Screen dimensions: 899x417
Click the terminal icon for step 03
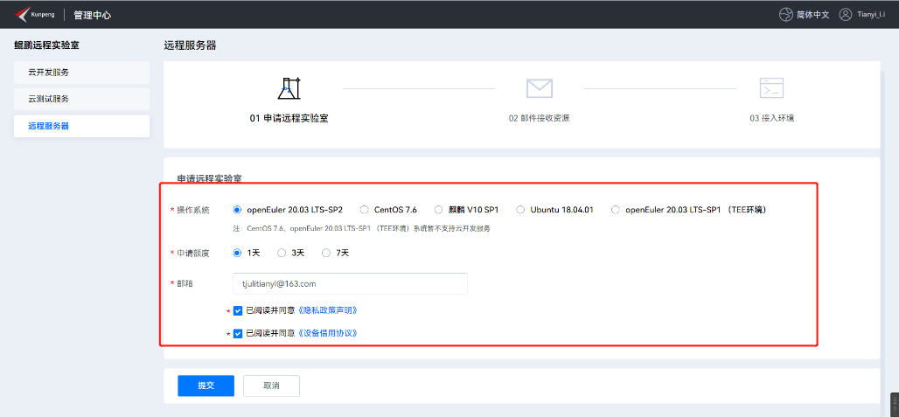point(771,87)
